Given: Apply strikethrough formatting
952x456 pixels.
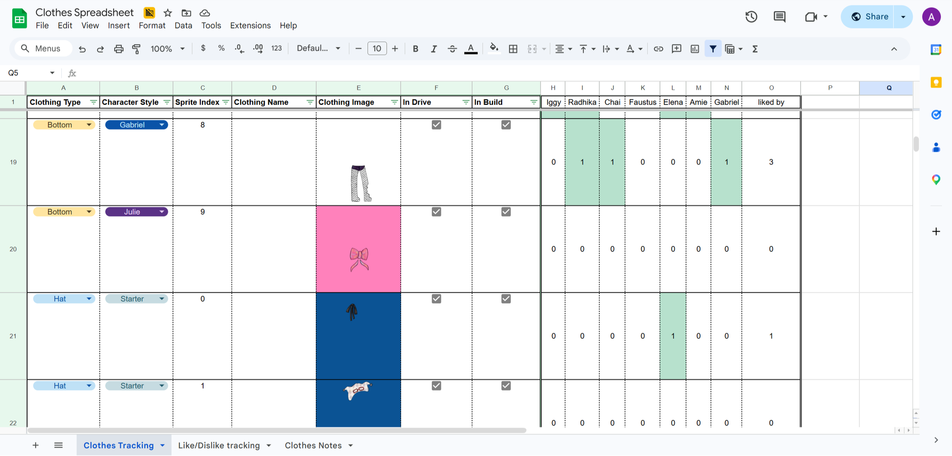Looking at the screenshot, I should 452,49.
